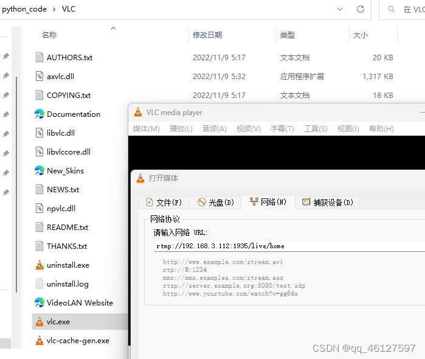Click the 应用程序扩展 type cell
The image size is (425, 359).
[x=302, y=76]
